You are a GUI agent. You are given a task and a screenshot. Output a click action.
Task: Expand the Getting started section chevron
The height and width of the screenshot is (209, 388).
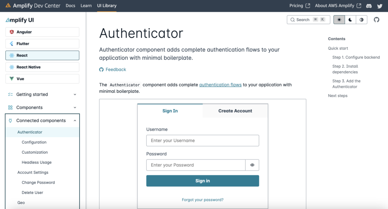tap(75, 95)
